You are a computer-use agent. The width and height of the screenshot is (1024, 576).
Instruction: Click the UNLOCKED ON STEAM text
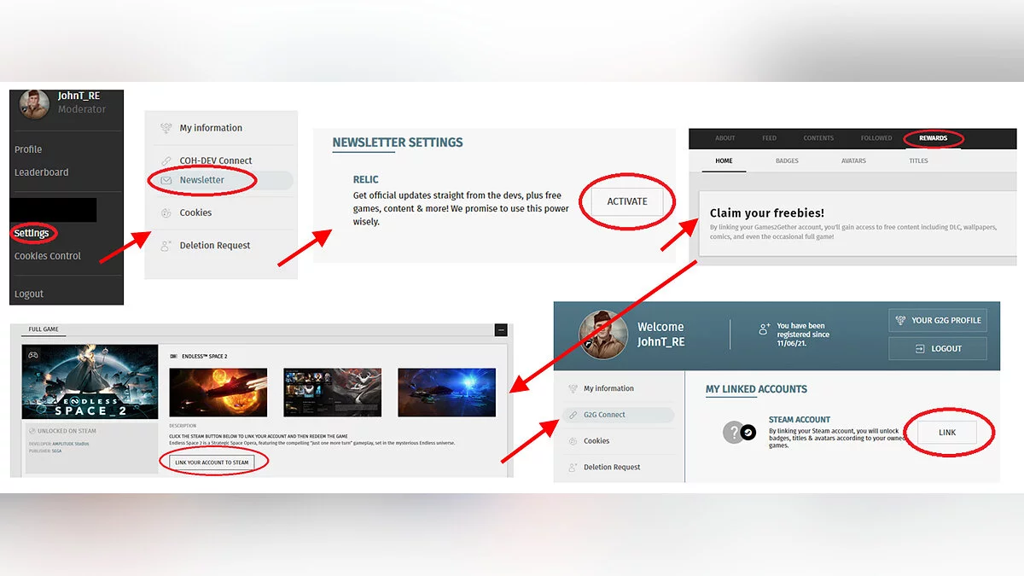(65, 431)
